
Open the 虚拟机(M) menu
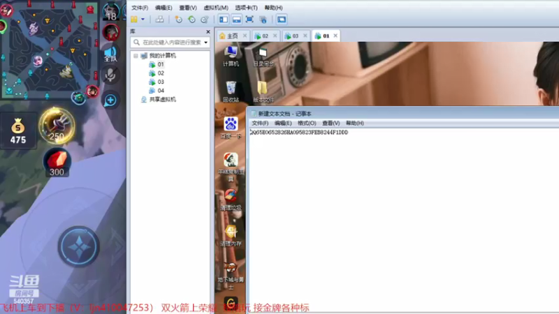216,8
